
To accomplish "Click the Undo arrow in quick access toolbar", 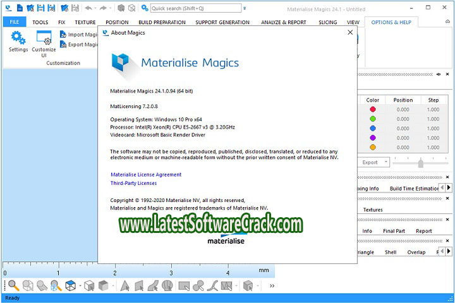I will click(x=88, y=8).
